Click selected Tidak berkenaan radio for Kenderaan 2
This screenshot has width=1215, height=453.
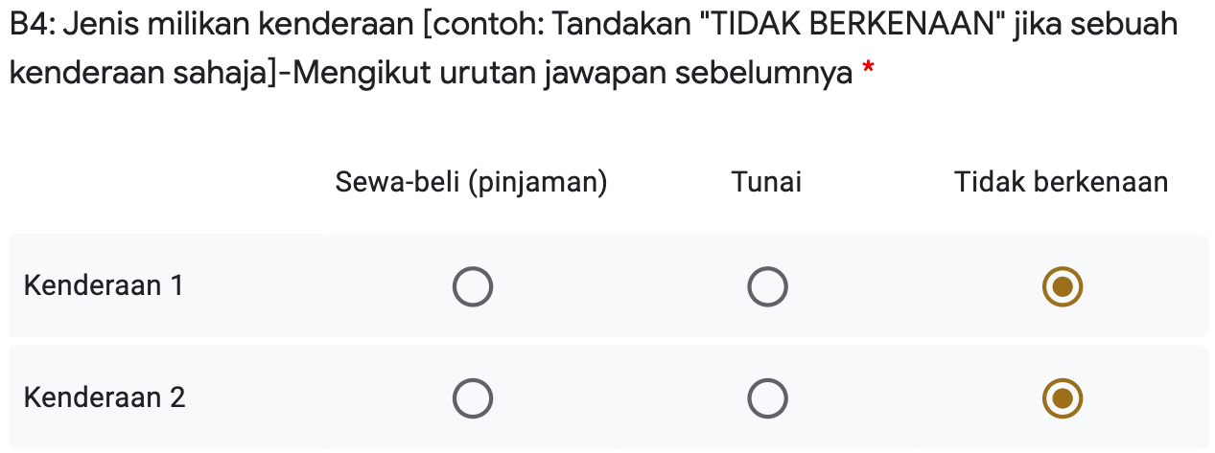1062,398
